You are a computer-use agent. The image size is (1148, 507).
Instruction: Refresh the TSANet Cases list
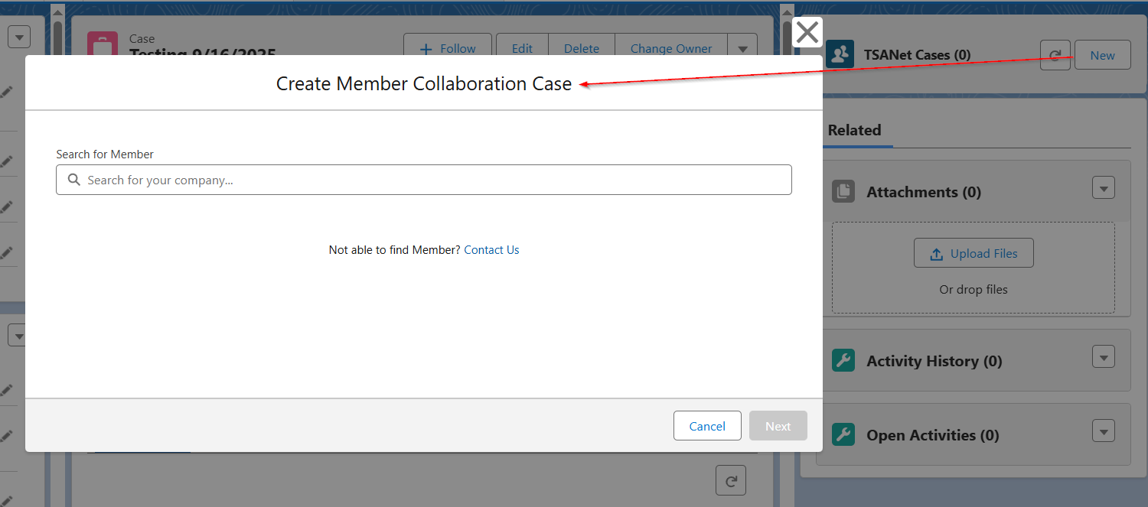(x=1055, y=55)
